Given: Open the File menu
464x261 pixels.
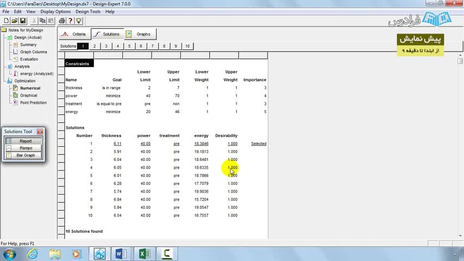Looking at the screenshot, I should (x=5, y=11).
